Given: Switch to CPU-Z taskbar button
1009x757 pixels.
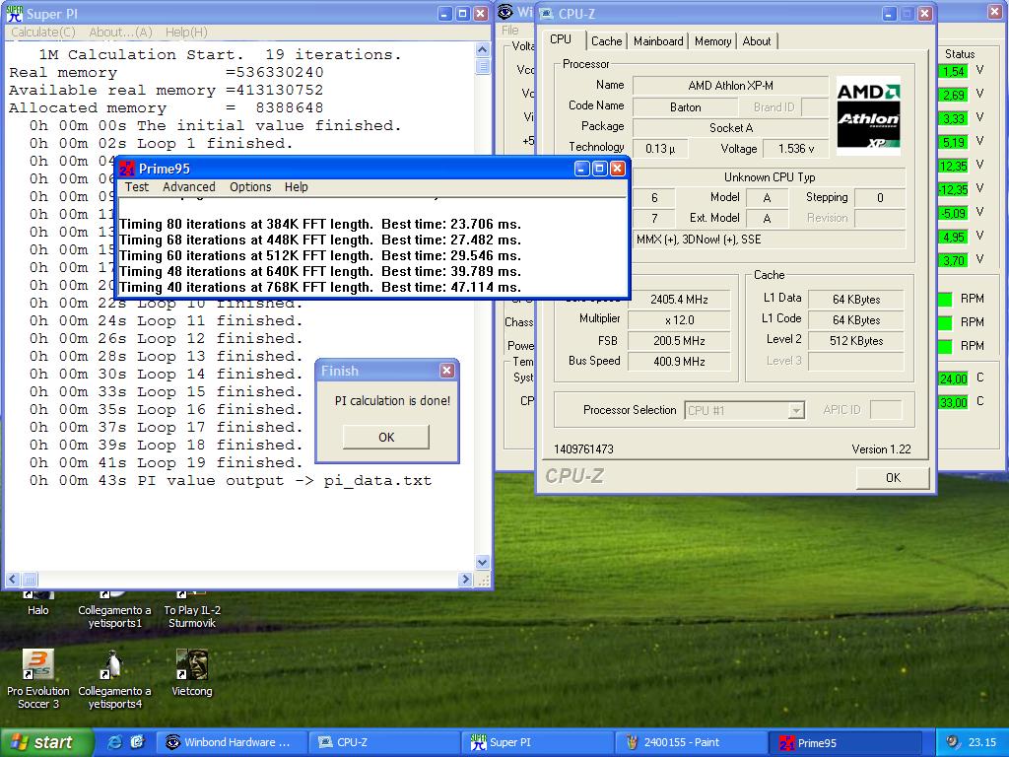Looking at the screenshot, I should 384,742.
